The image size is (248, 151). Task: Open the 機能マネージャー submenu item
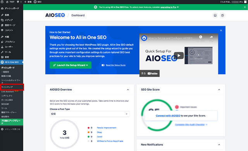click(x=9, y=112)
